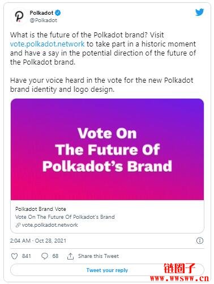This screenshot has width=214, height=284.
Task: Click Tweet your reply button
Action: [107, 270]
